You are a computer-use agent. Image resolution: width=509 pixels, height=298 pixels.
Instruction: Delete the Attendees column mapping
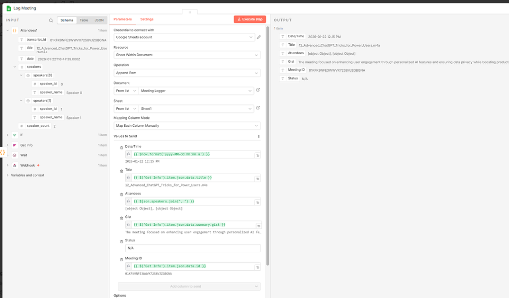point(121,195)
